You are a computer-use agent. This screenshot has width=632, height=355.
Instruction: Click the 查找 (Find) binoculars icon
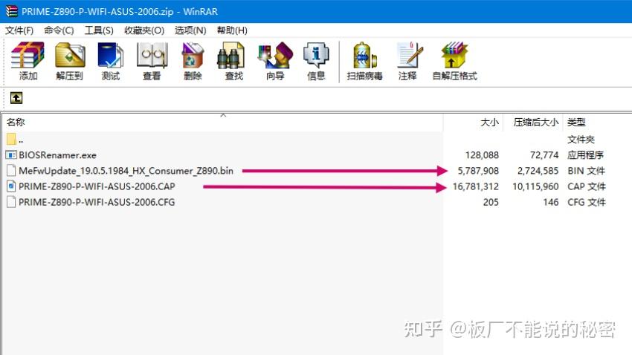(x=230, y=55)
